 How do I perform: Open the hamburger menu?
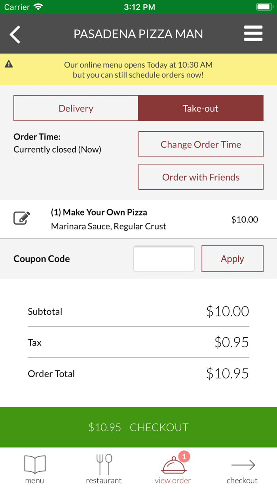[x=253, y=34]
